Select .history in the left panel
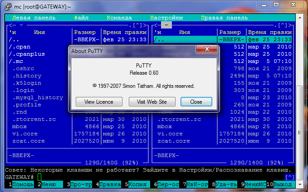 (27, 76)
